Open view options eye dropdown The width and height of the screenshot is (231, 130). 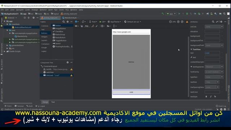coord(77,26)
